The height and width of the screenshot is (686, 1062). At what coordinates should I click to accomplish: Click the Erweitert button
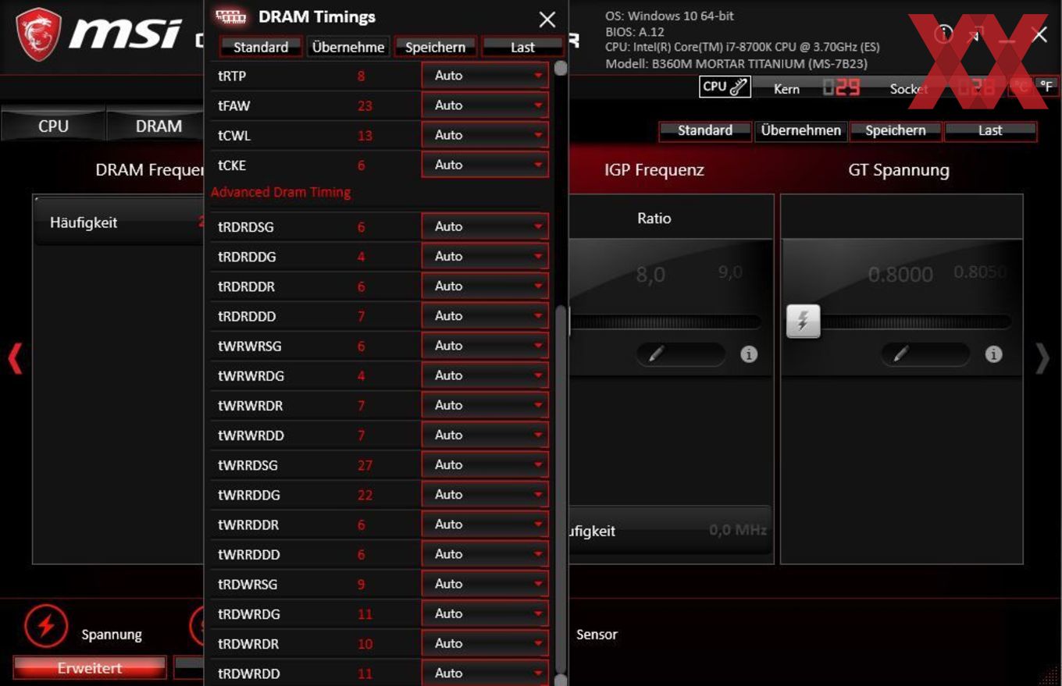(90, 668)
